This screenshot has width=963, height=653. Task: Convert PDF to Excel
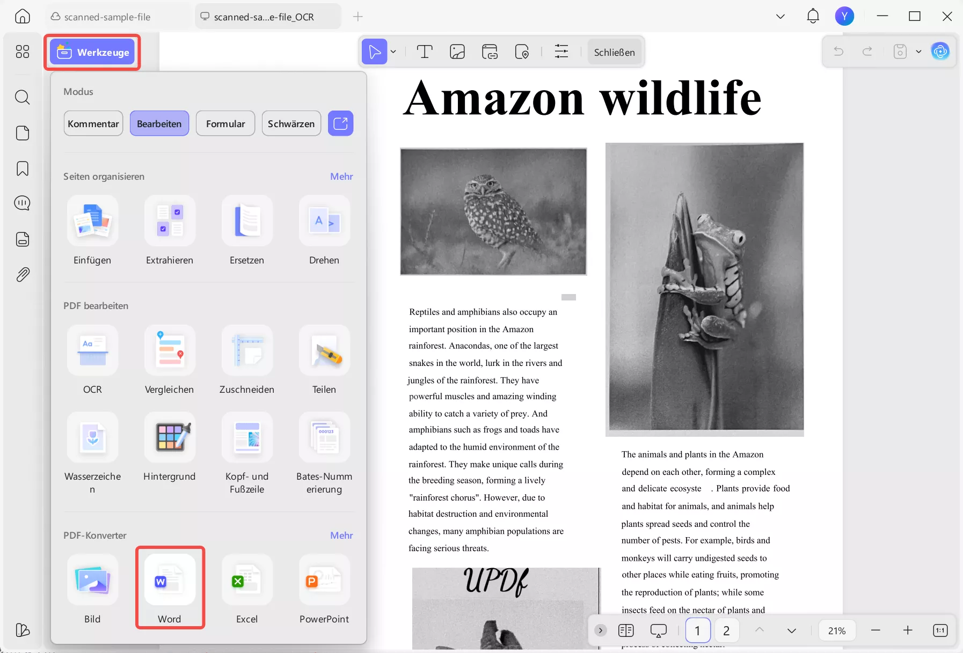click(247, 590)
